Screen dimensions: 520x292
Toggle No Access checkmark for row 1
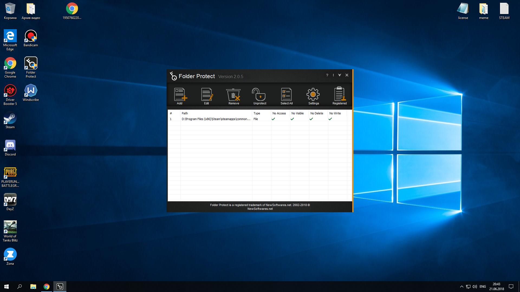tap(273, 119)
